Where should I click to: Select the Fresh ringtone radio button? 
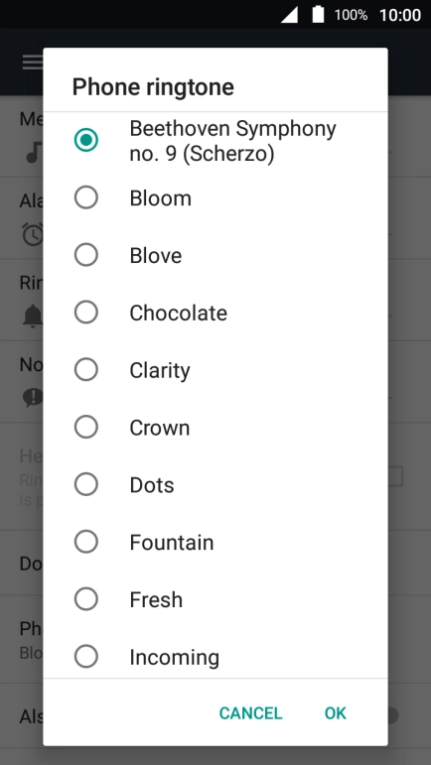coord(86,599)
